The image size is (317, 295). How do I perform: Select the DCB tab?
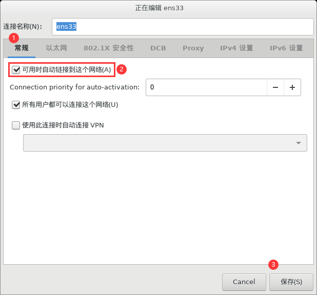click(x=158, y=48)
